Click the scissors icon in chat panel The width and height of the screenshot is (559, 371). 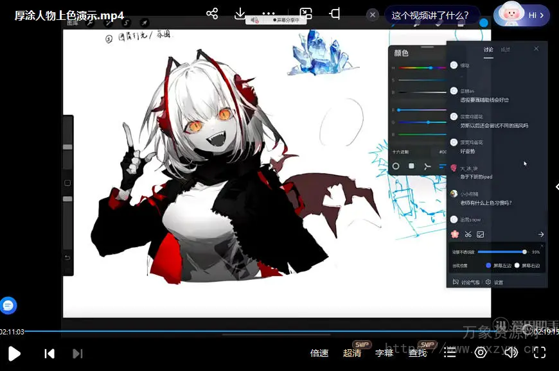click(x=468, y=234)
